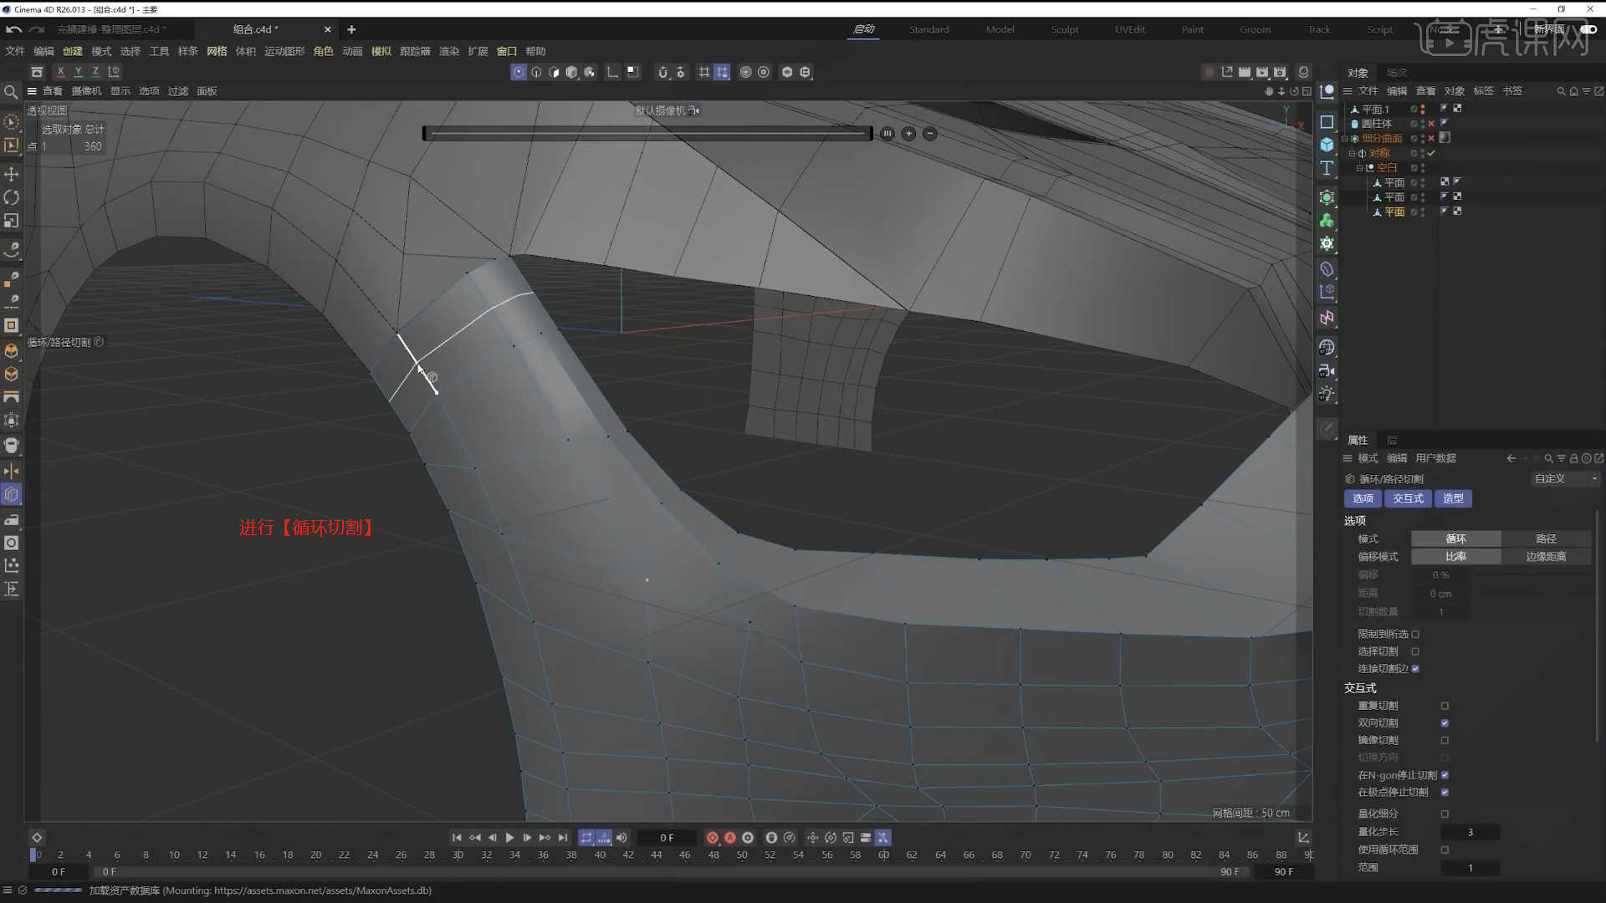Toggle the snap grid icon highlighted in toolbar
The height and width of the screenshot is (903, 1606).
[x=721, y=73]
